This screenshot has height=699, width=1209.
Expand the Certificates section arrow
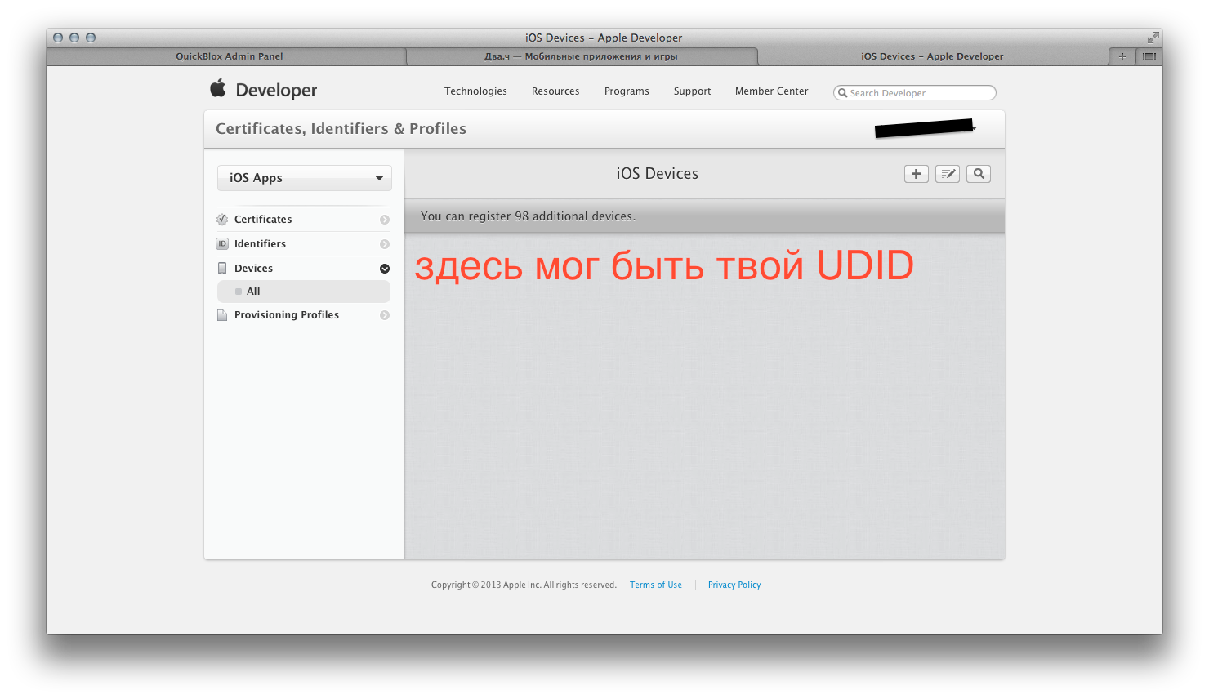(385, 220)
